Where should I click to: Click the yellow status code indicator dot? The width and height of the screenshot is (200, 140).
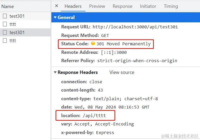pyautogui.click(x=93, y=44)
